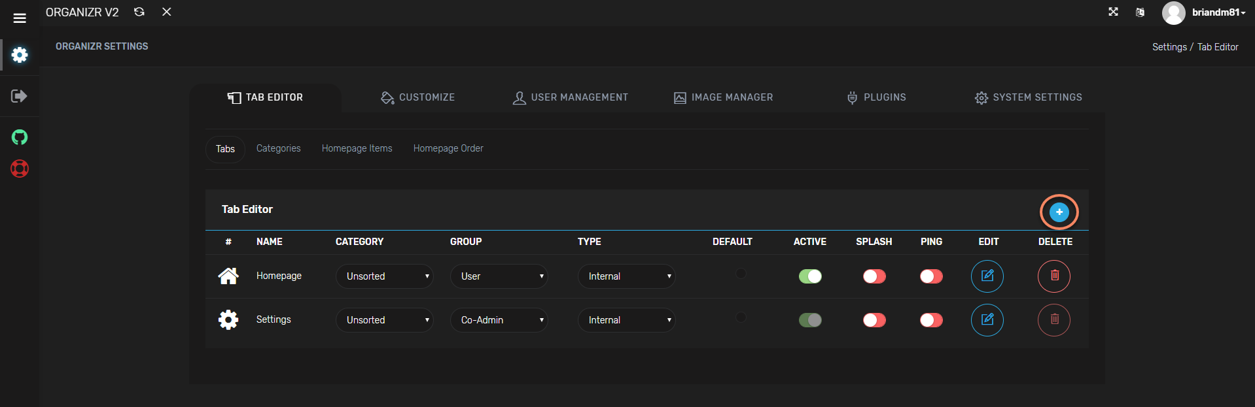Change the Co-Admin group dropdown
The width and height of the screenshot is (1255, 407).
pos(499,320)
